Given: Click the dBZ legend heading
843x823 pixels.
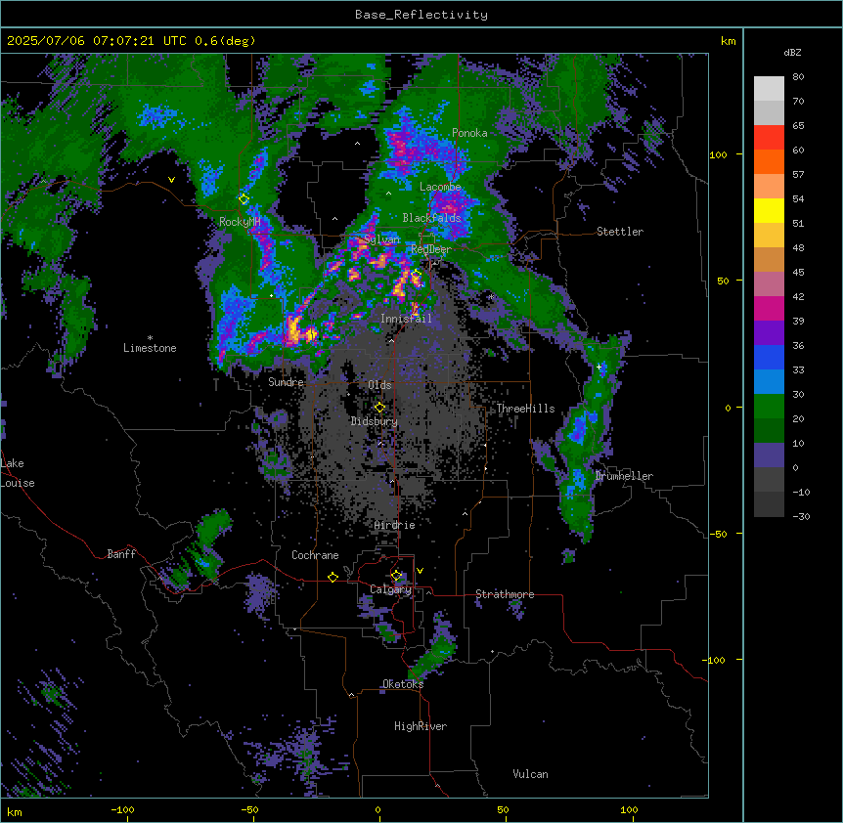Looking at the screenshot, I should pyautogui.click(x=792, y=53).
